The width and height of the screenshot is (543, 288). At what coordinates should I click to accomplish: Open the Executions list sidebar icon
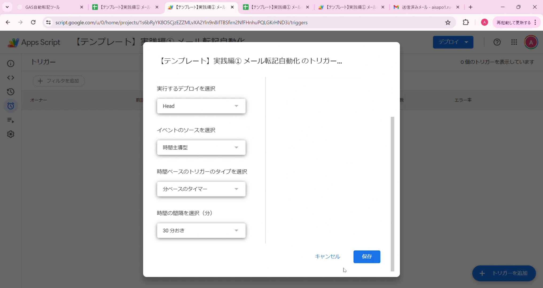10,120
